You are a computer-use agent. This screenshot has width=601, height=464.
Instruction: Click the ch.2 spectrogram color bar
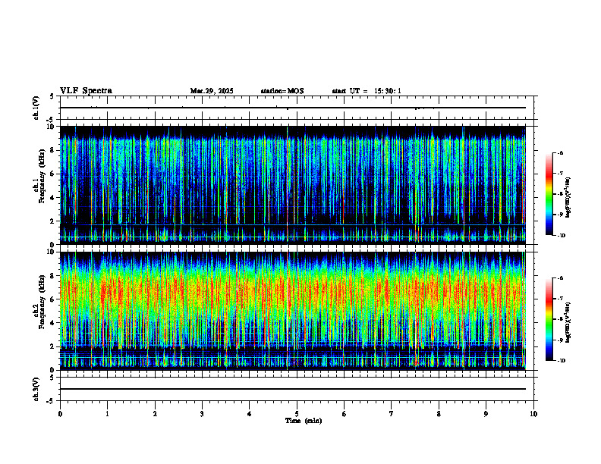click(x=549, y=319)
